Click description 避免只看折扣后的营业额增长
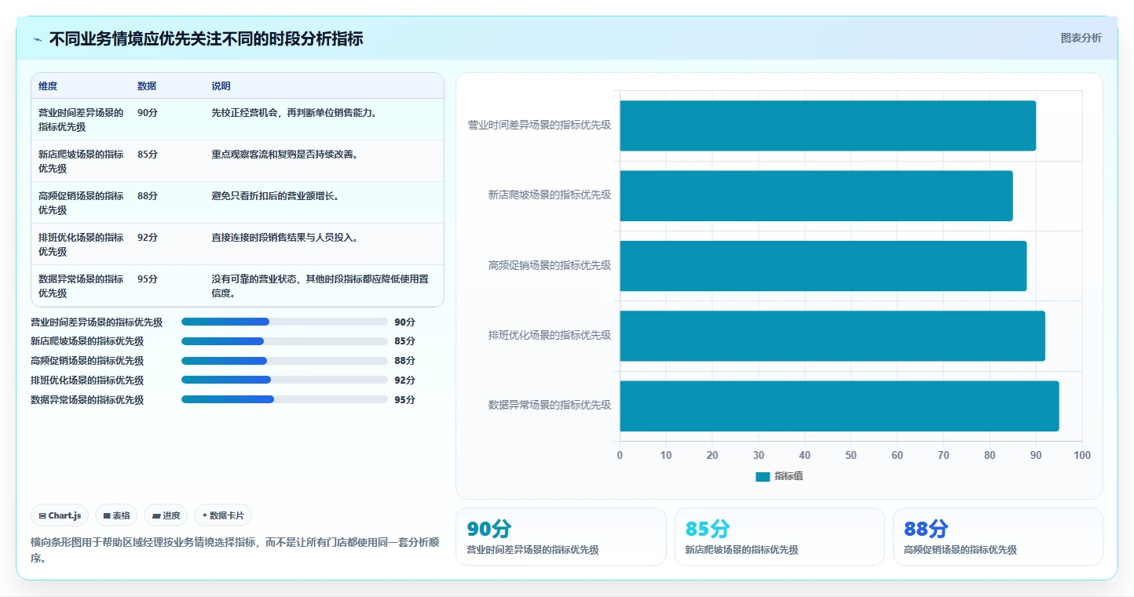1134x597 pixels. coord(276,195)
